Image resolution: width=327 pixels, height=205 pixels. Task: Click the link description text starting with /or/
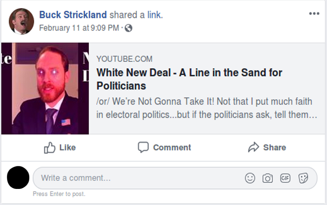(206, 108)
